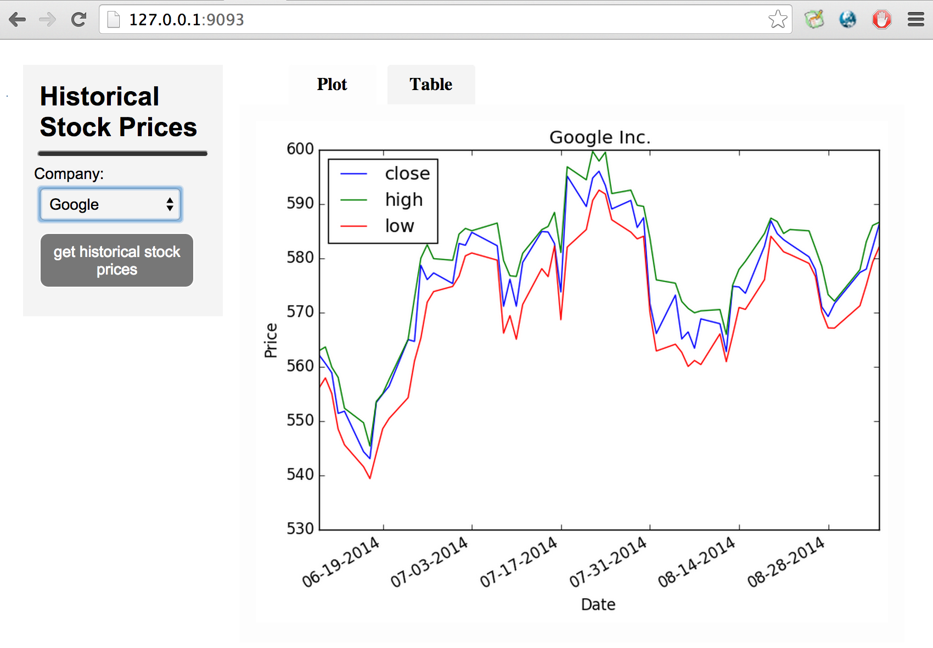Screen dimensions: 933x648
Task: Switch to the Plot tab
Action: [332, 85]
